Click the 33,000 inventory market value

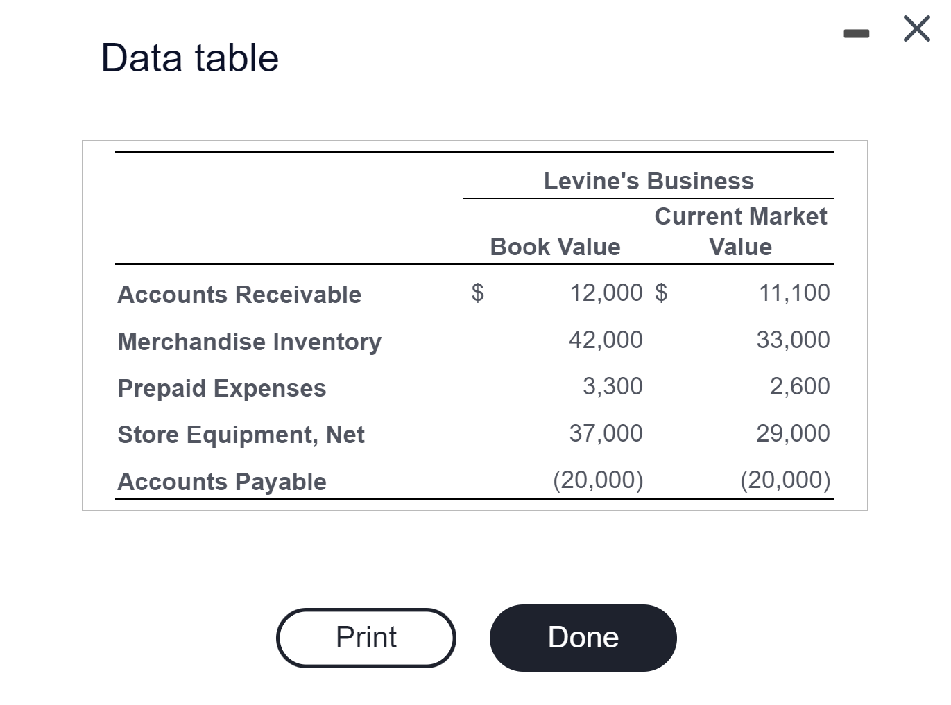(x=792, y=340)
